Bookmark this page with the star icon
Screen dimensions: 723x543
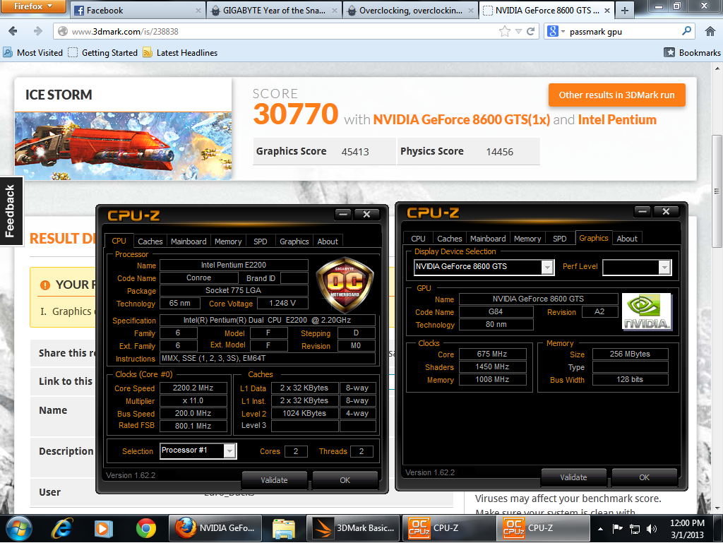coord(504,31)
